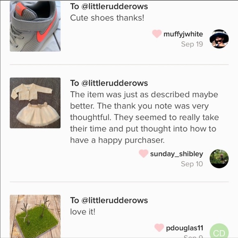
Task: Open the gray Nike shoe listing photo
Action: pos(35,26)
